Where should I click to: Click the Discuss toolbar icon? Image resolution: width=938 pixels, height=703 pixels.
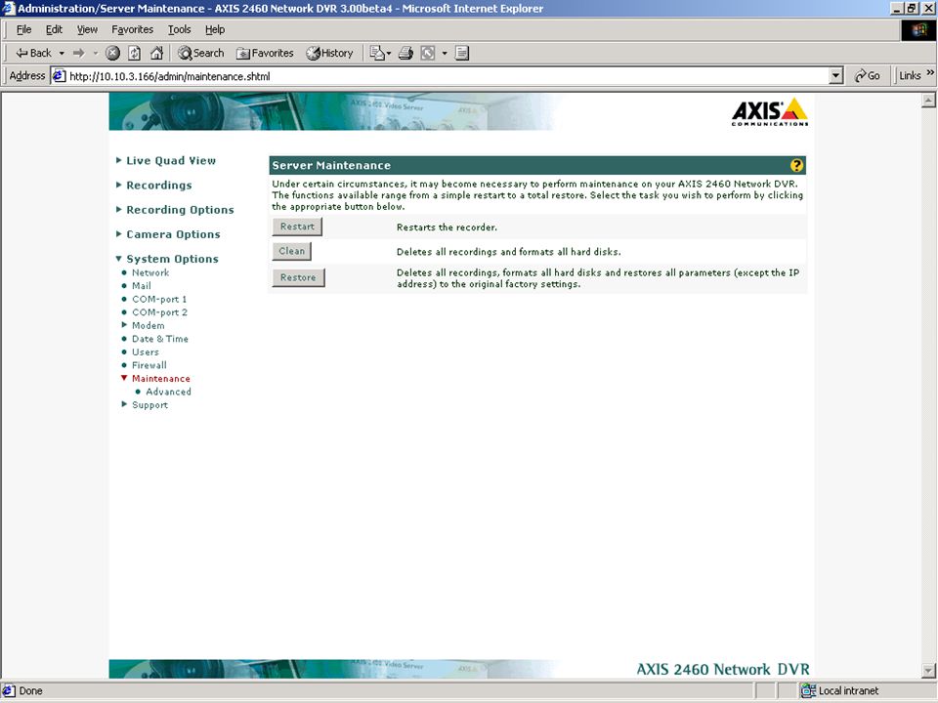click(x=462, y=53)
